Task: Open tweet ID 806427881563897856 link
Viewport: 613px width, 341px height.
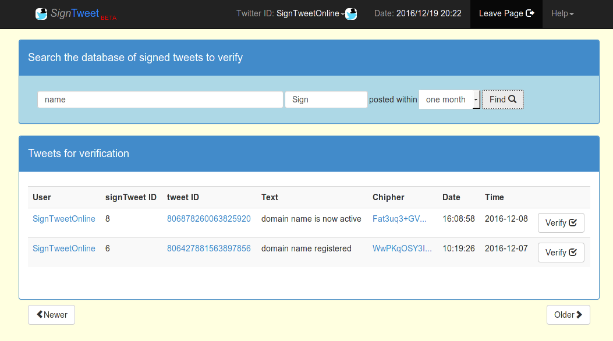Action: [x=209, y=248]
